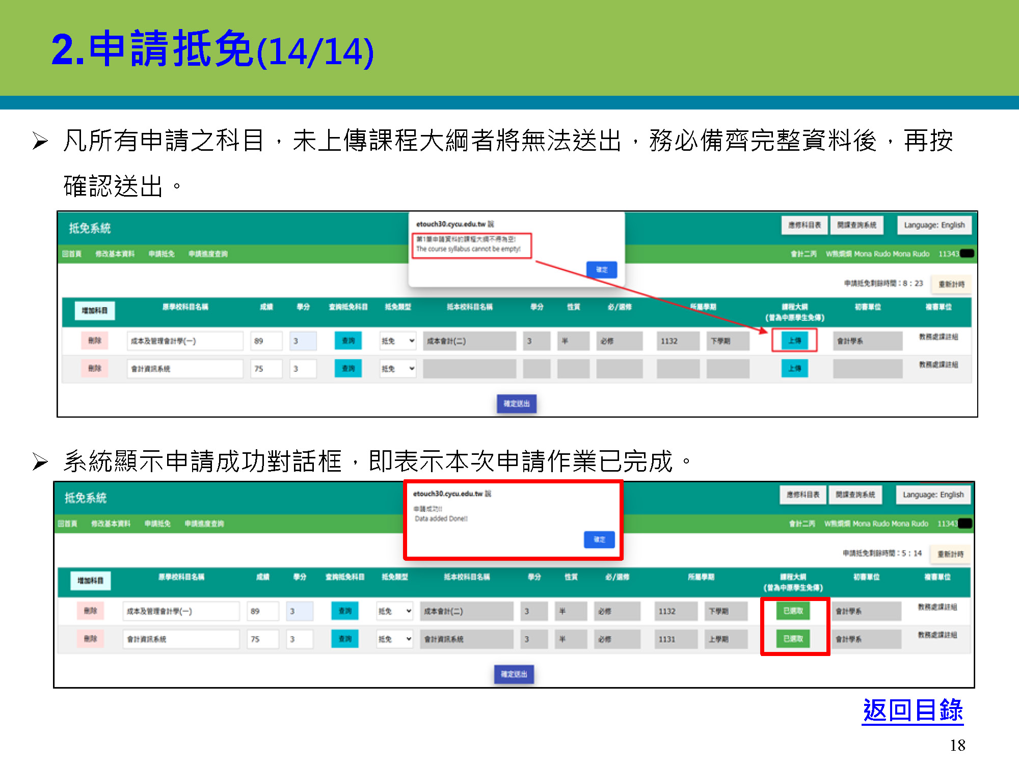The height and width of the screenshot is (764, 1019).
Task: Click 查詢 in upper 會計資訊系統 row
Action: click(x=348, y=368)
